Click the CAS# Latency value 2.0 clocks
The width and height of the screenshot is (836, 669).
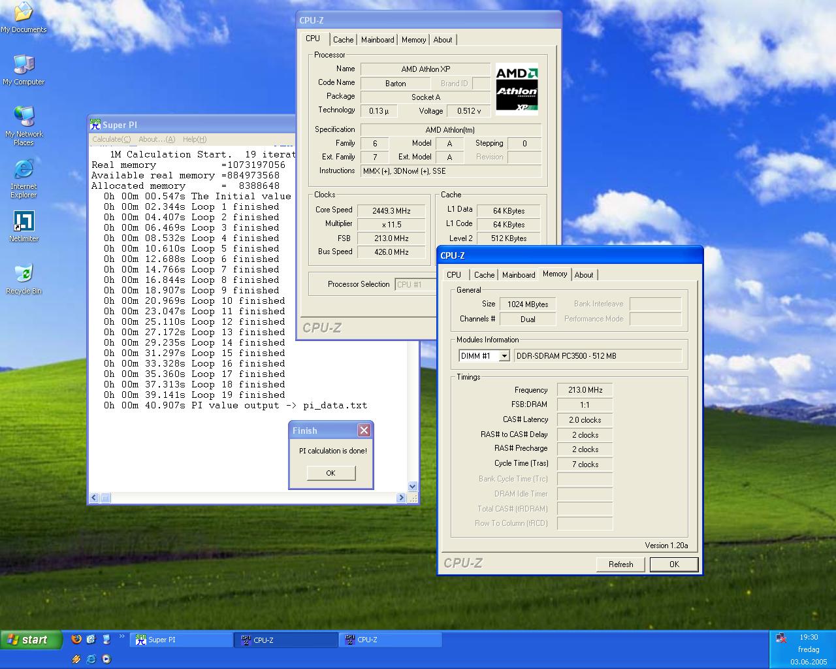coord(585,420)
